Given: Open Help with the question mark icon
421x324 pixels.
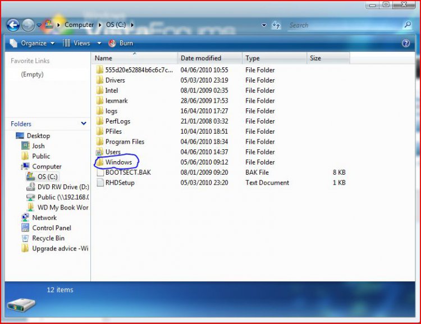Looking at the screenshot, I should (x=406, y=43).
